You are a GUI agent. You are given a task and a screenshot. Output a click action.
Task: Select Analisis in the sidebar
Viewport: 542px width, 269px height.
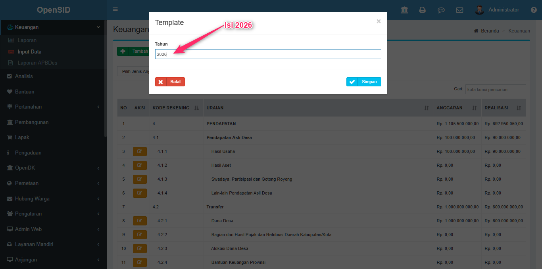(x=24, y=76)
